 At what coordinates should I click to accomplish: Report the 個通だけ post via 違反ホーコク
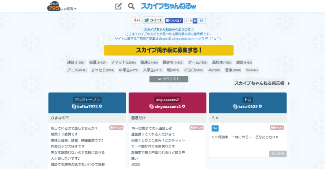[197, 128]
